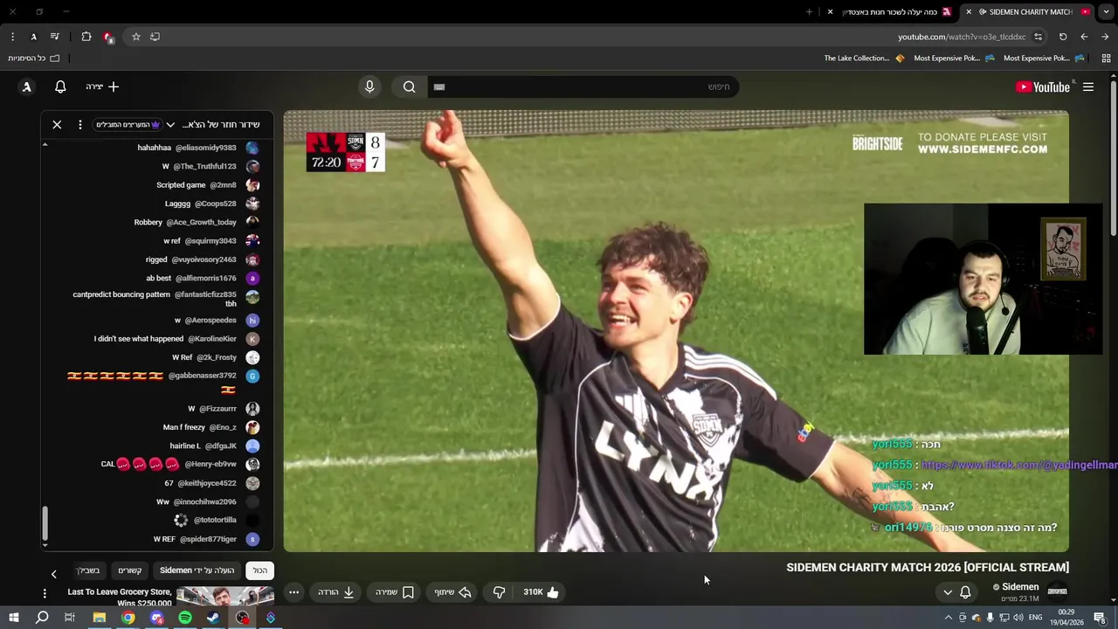Open the Chrome profile avatar
This screenshot has height=629, width=1118.
tap(33, 37)
